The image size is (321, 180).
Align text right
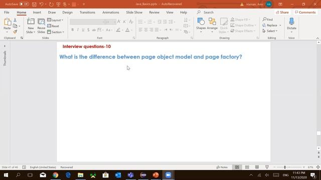coord(151,30)
